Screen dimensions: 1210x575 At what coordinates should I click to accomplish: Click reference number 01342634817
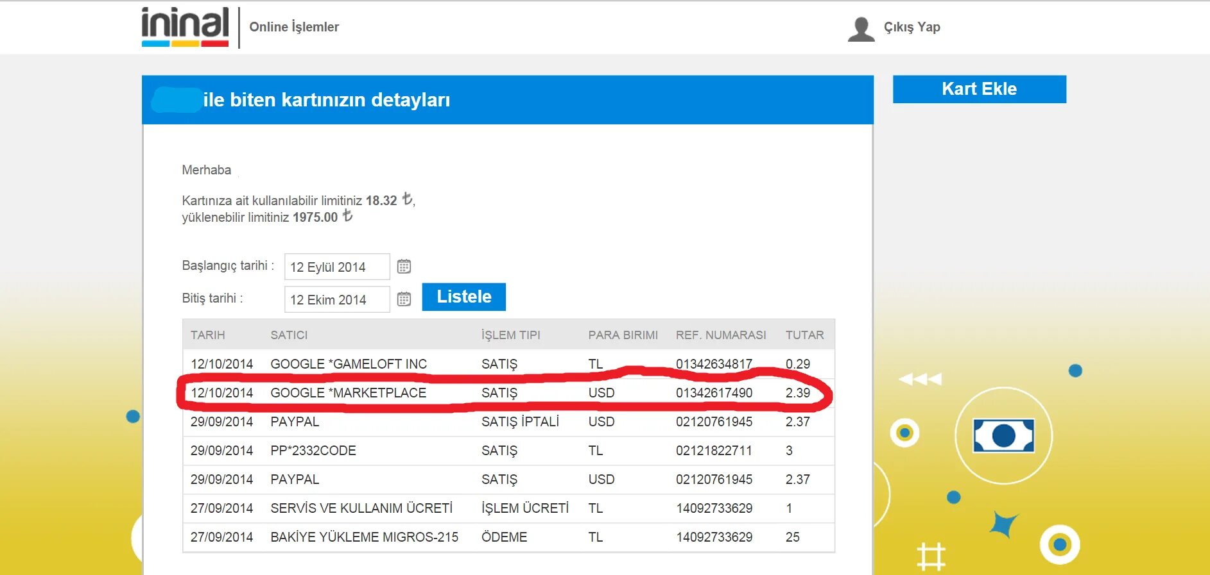714,364
